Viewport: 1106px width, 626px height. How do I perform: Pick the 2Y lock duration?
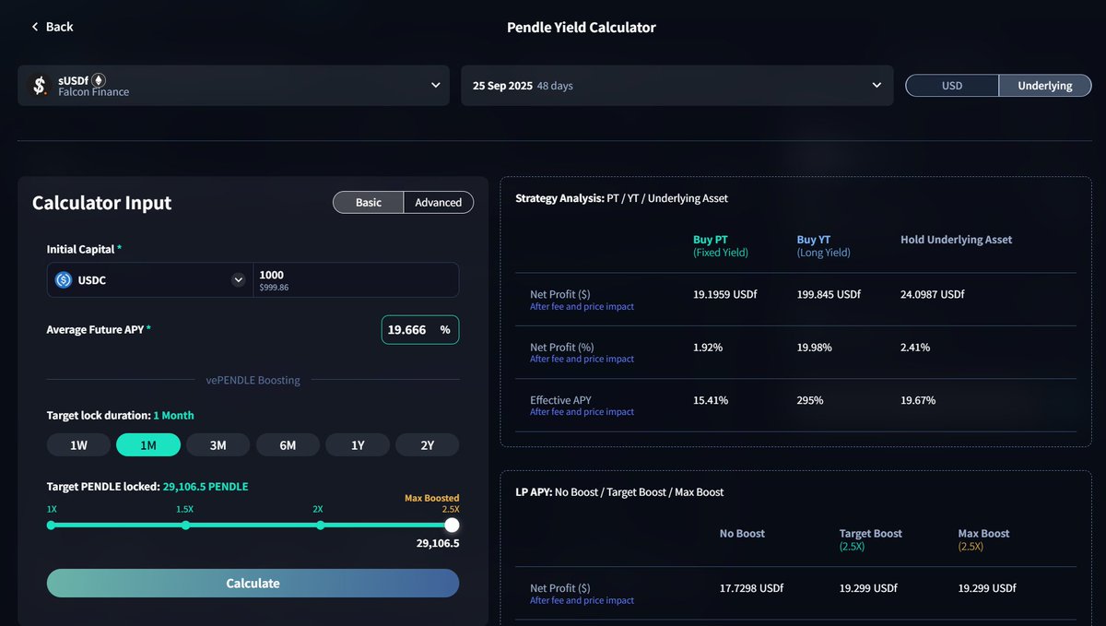click(x=427, y=445)
